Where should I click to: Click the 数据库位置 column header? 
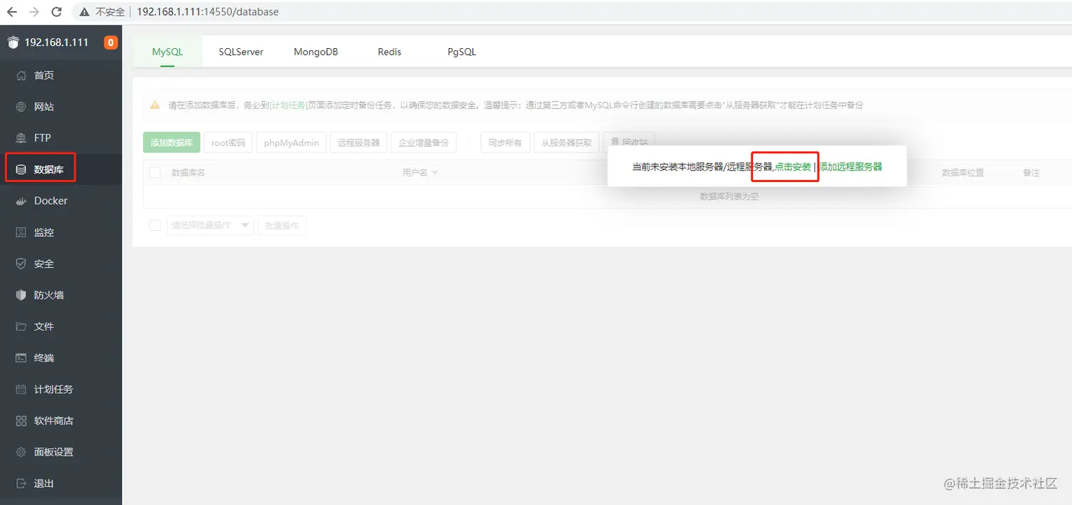point(962,173)
